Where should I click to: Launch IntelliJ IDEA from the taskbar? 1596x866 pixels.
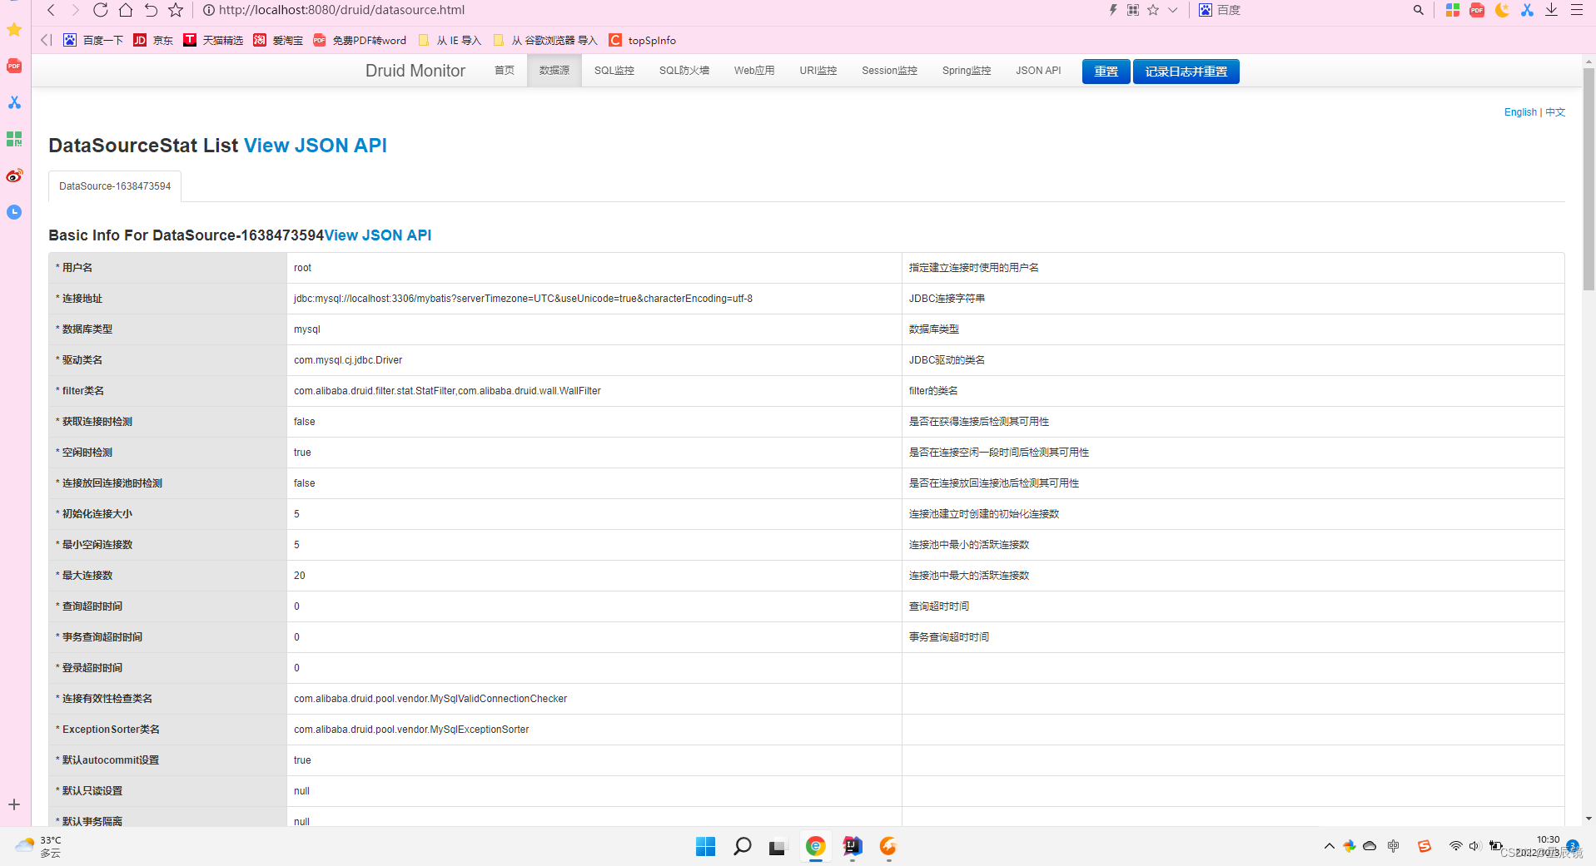click(x=851, y=846)
